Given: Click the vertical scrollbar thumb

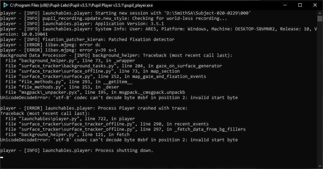Looking at the screenshot, I should click(x=320, y=18).
